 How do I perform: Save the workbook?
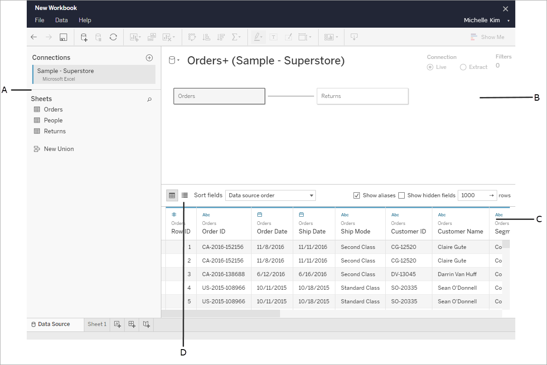[63, 37]
